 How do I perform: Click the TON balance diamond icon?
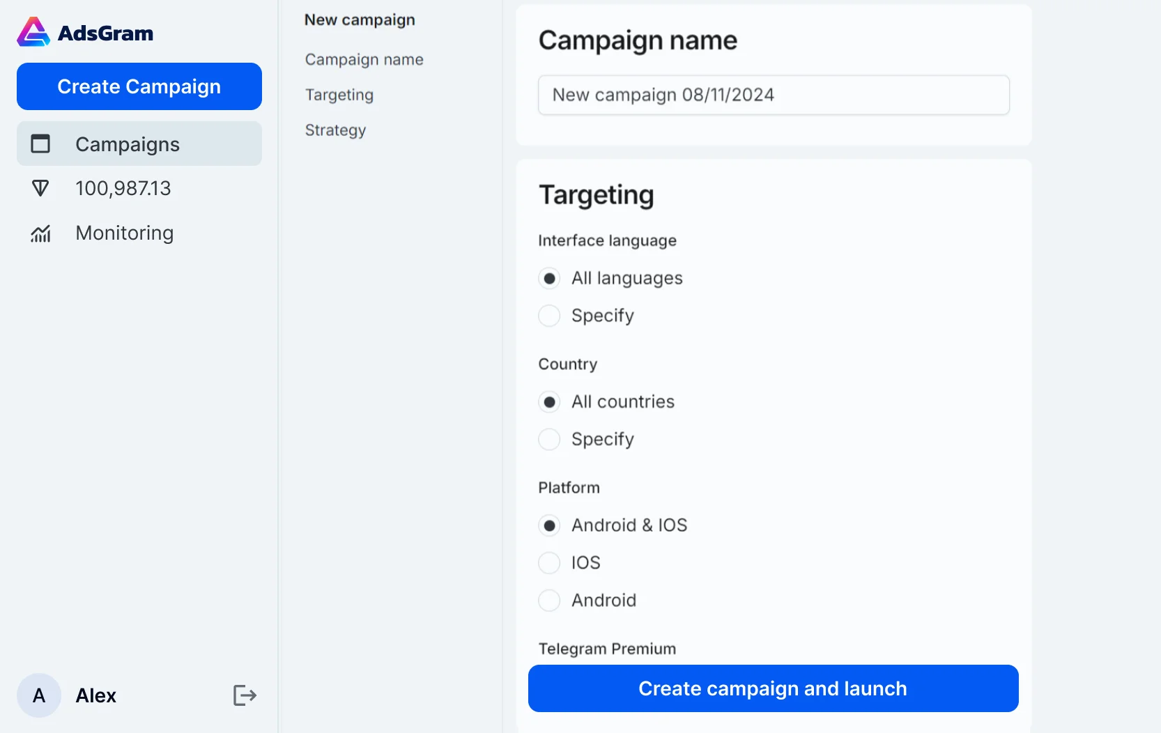point(40,188)
